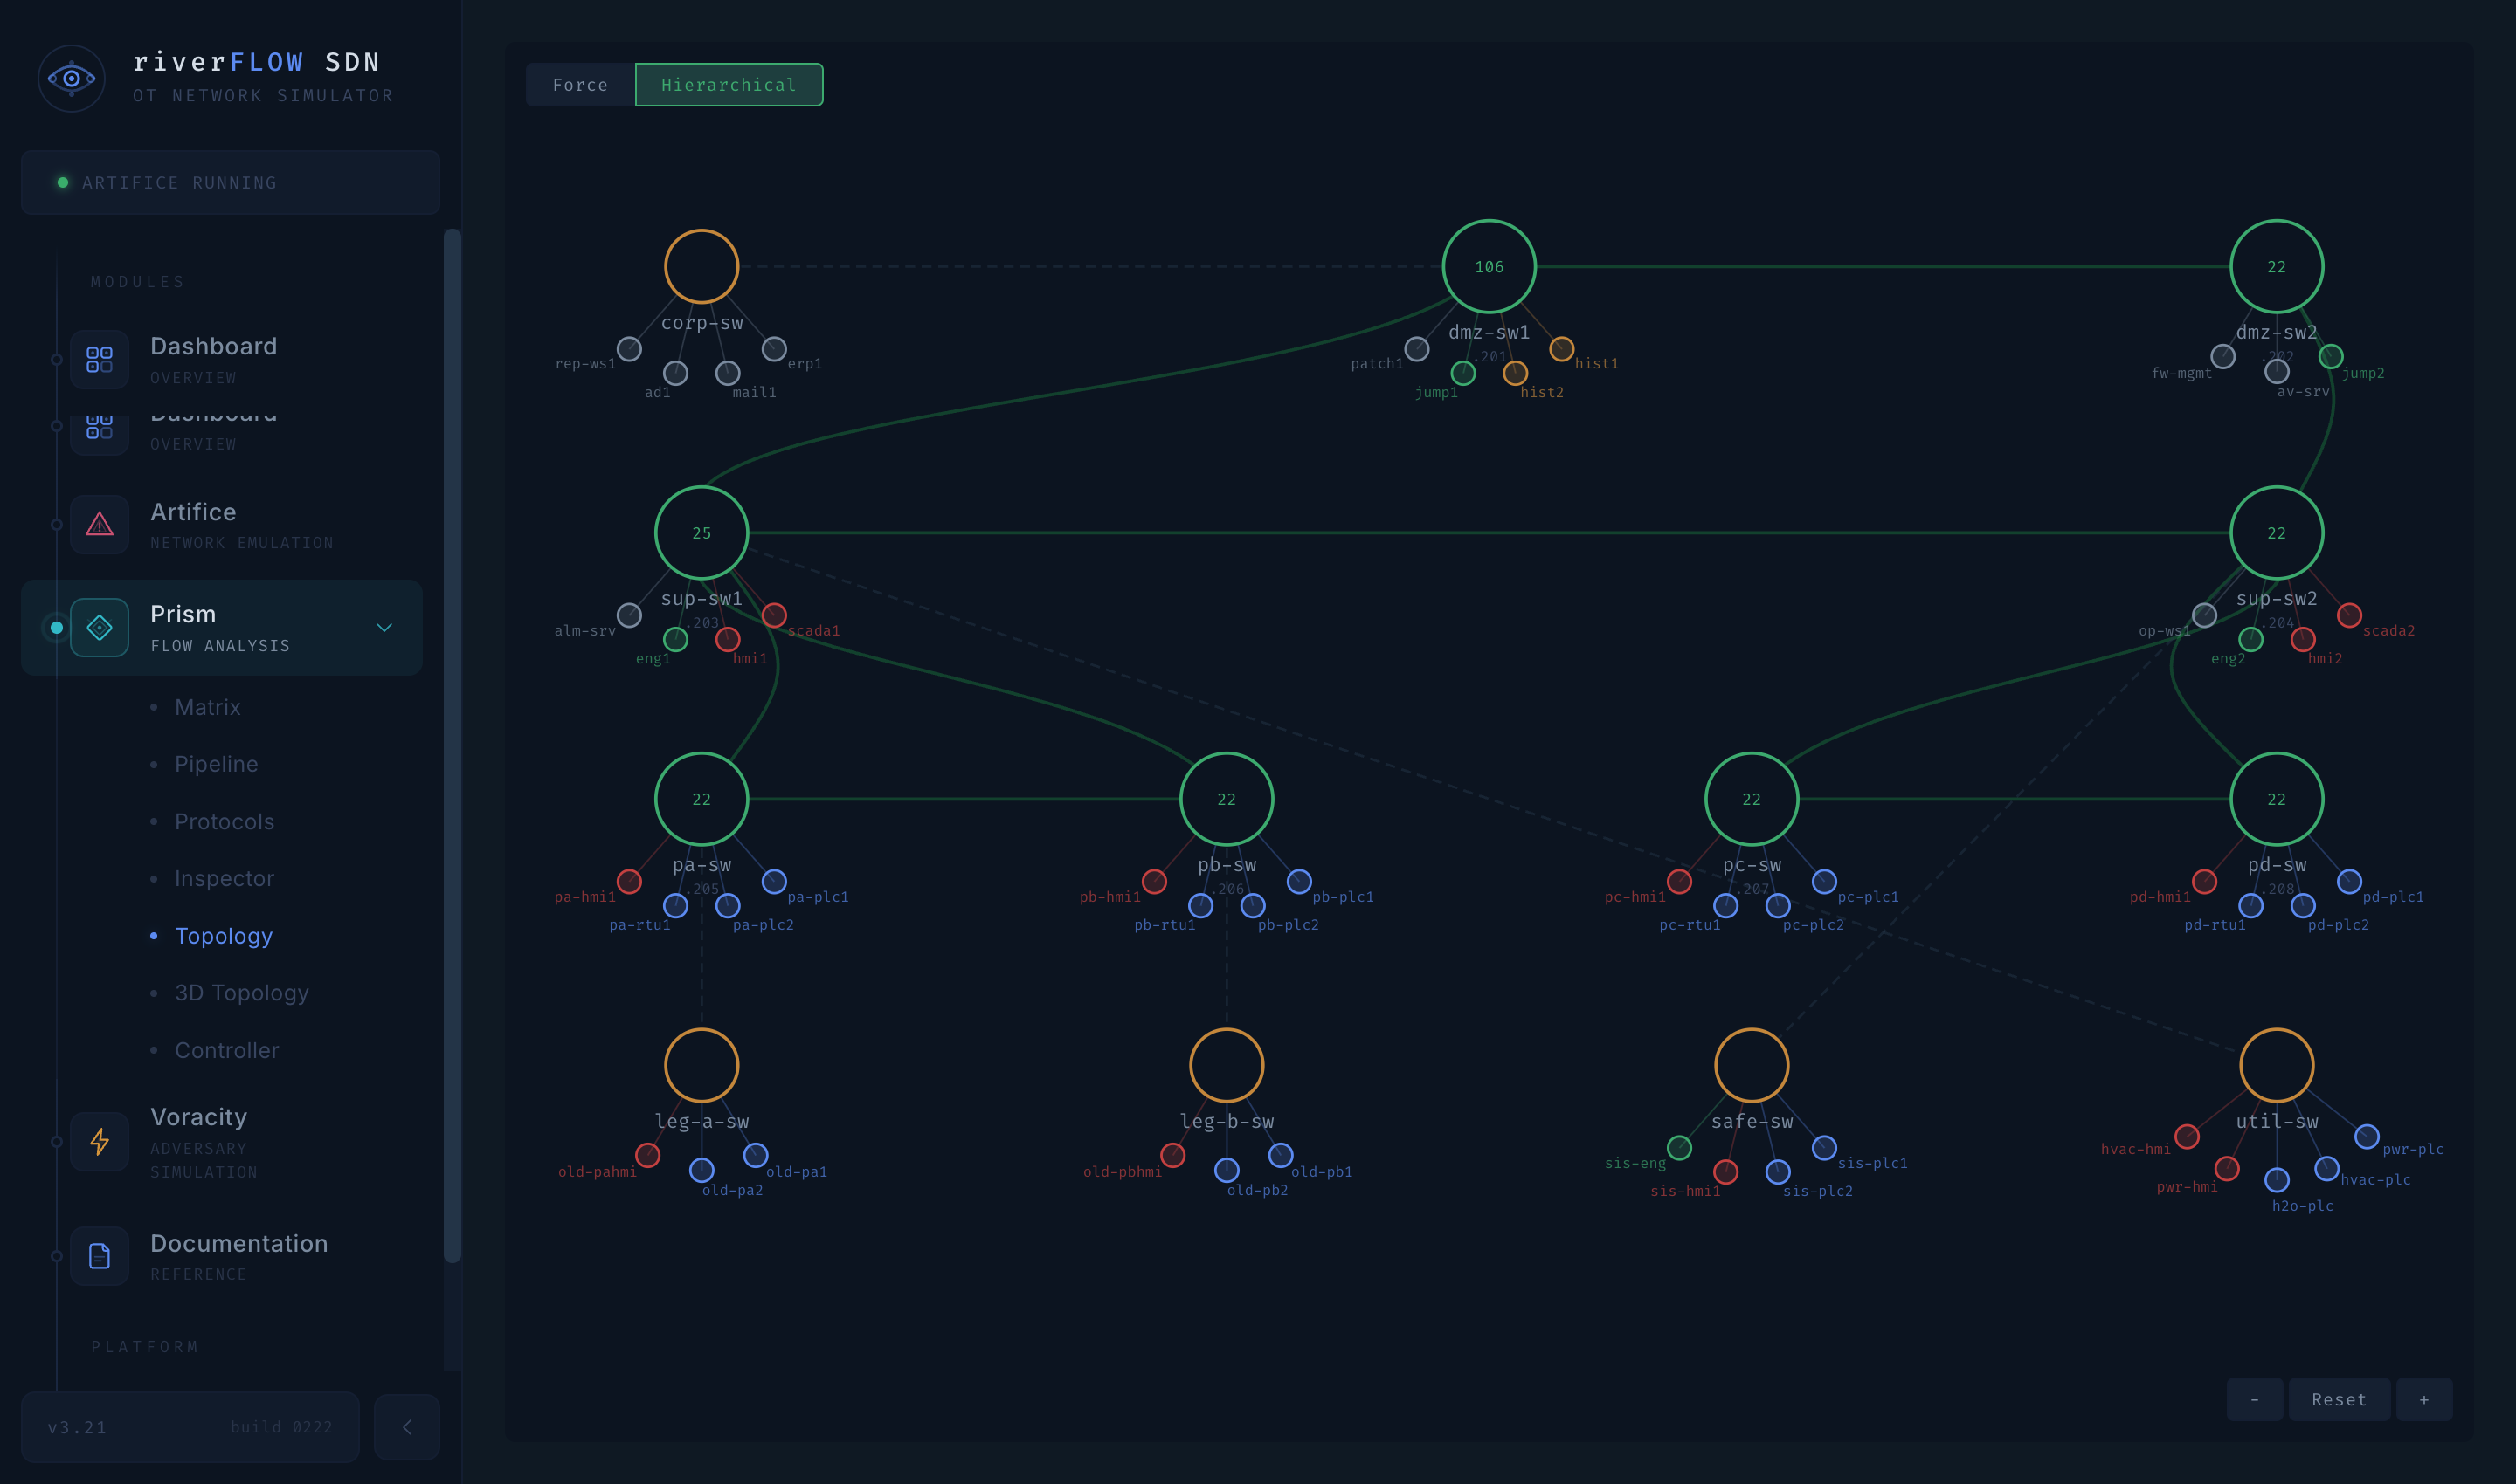
Task: Collapse the sidebar with left chevron
Action: click(406, 1427)
